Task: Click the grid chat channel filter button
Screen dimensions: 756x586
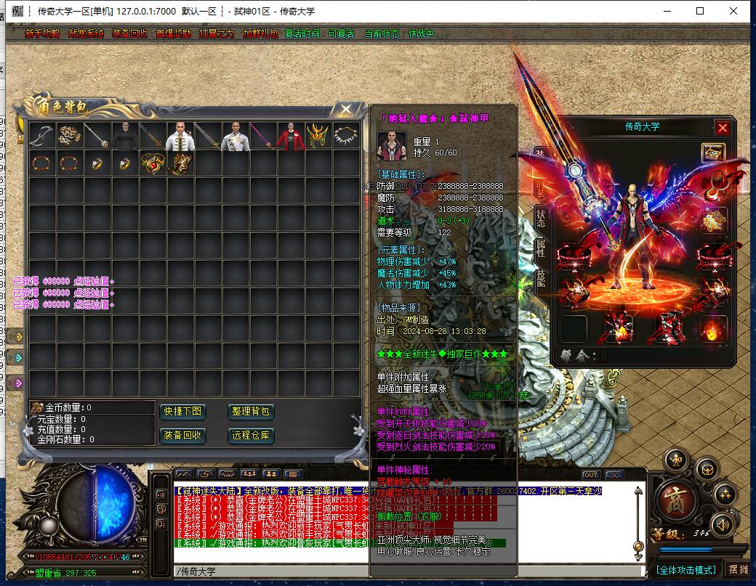Action: coord(293,474)
